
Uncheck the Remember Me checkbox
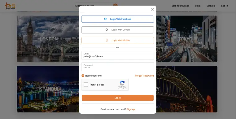(83, 76)
